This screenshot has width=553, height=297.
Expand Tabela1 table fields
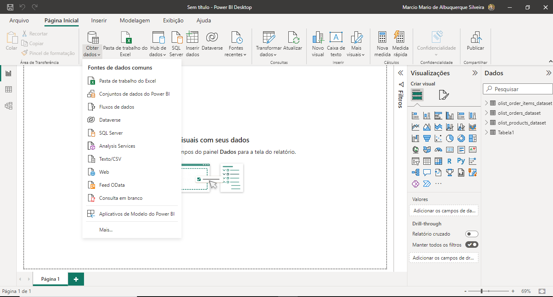pos(487,133)
